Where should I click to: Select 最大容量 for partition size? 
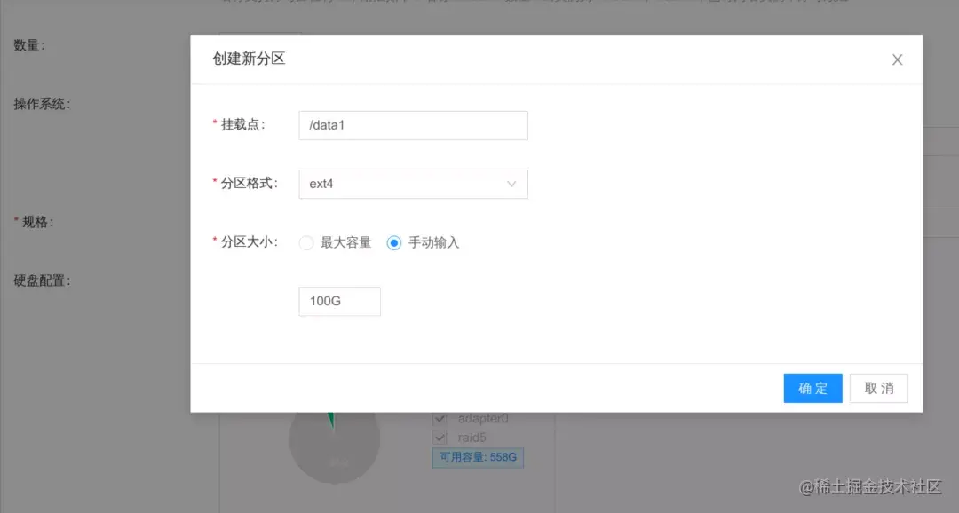click(306, 241)
